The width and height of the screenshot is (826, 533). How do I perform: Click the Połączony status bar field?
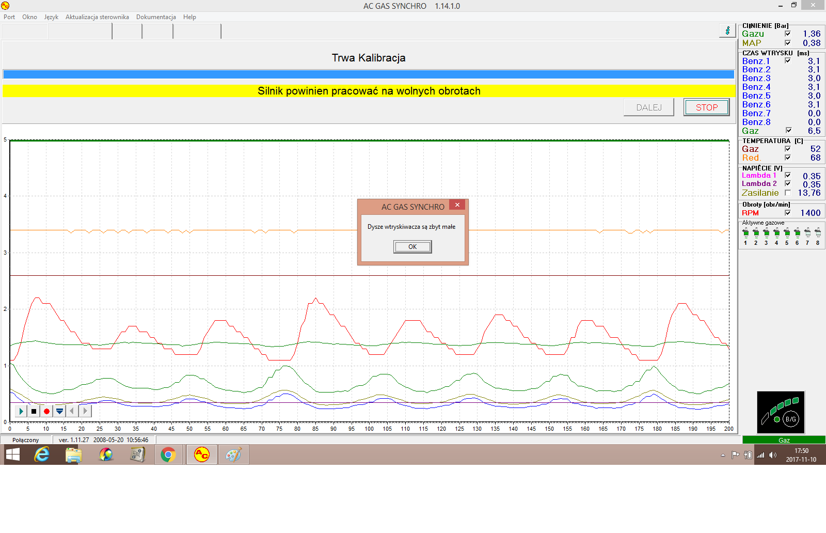coord(26,440)
